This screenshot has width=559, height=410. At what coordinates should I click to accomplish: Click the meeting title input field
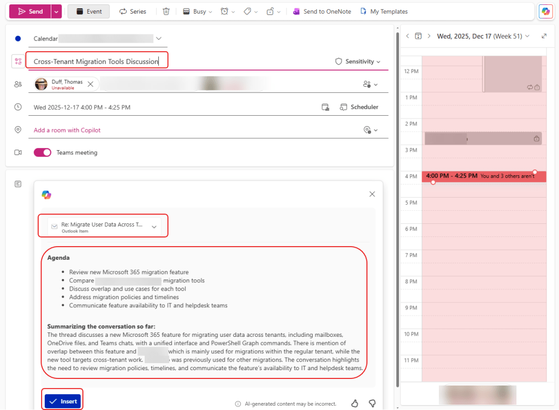click(x=97, y=62)
